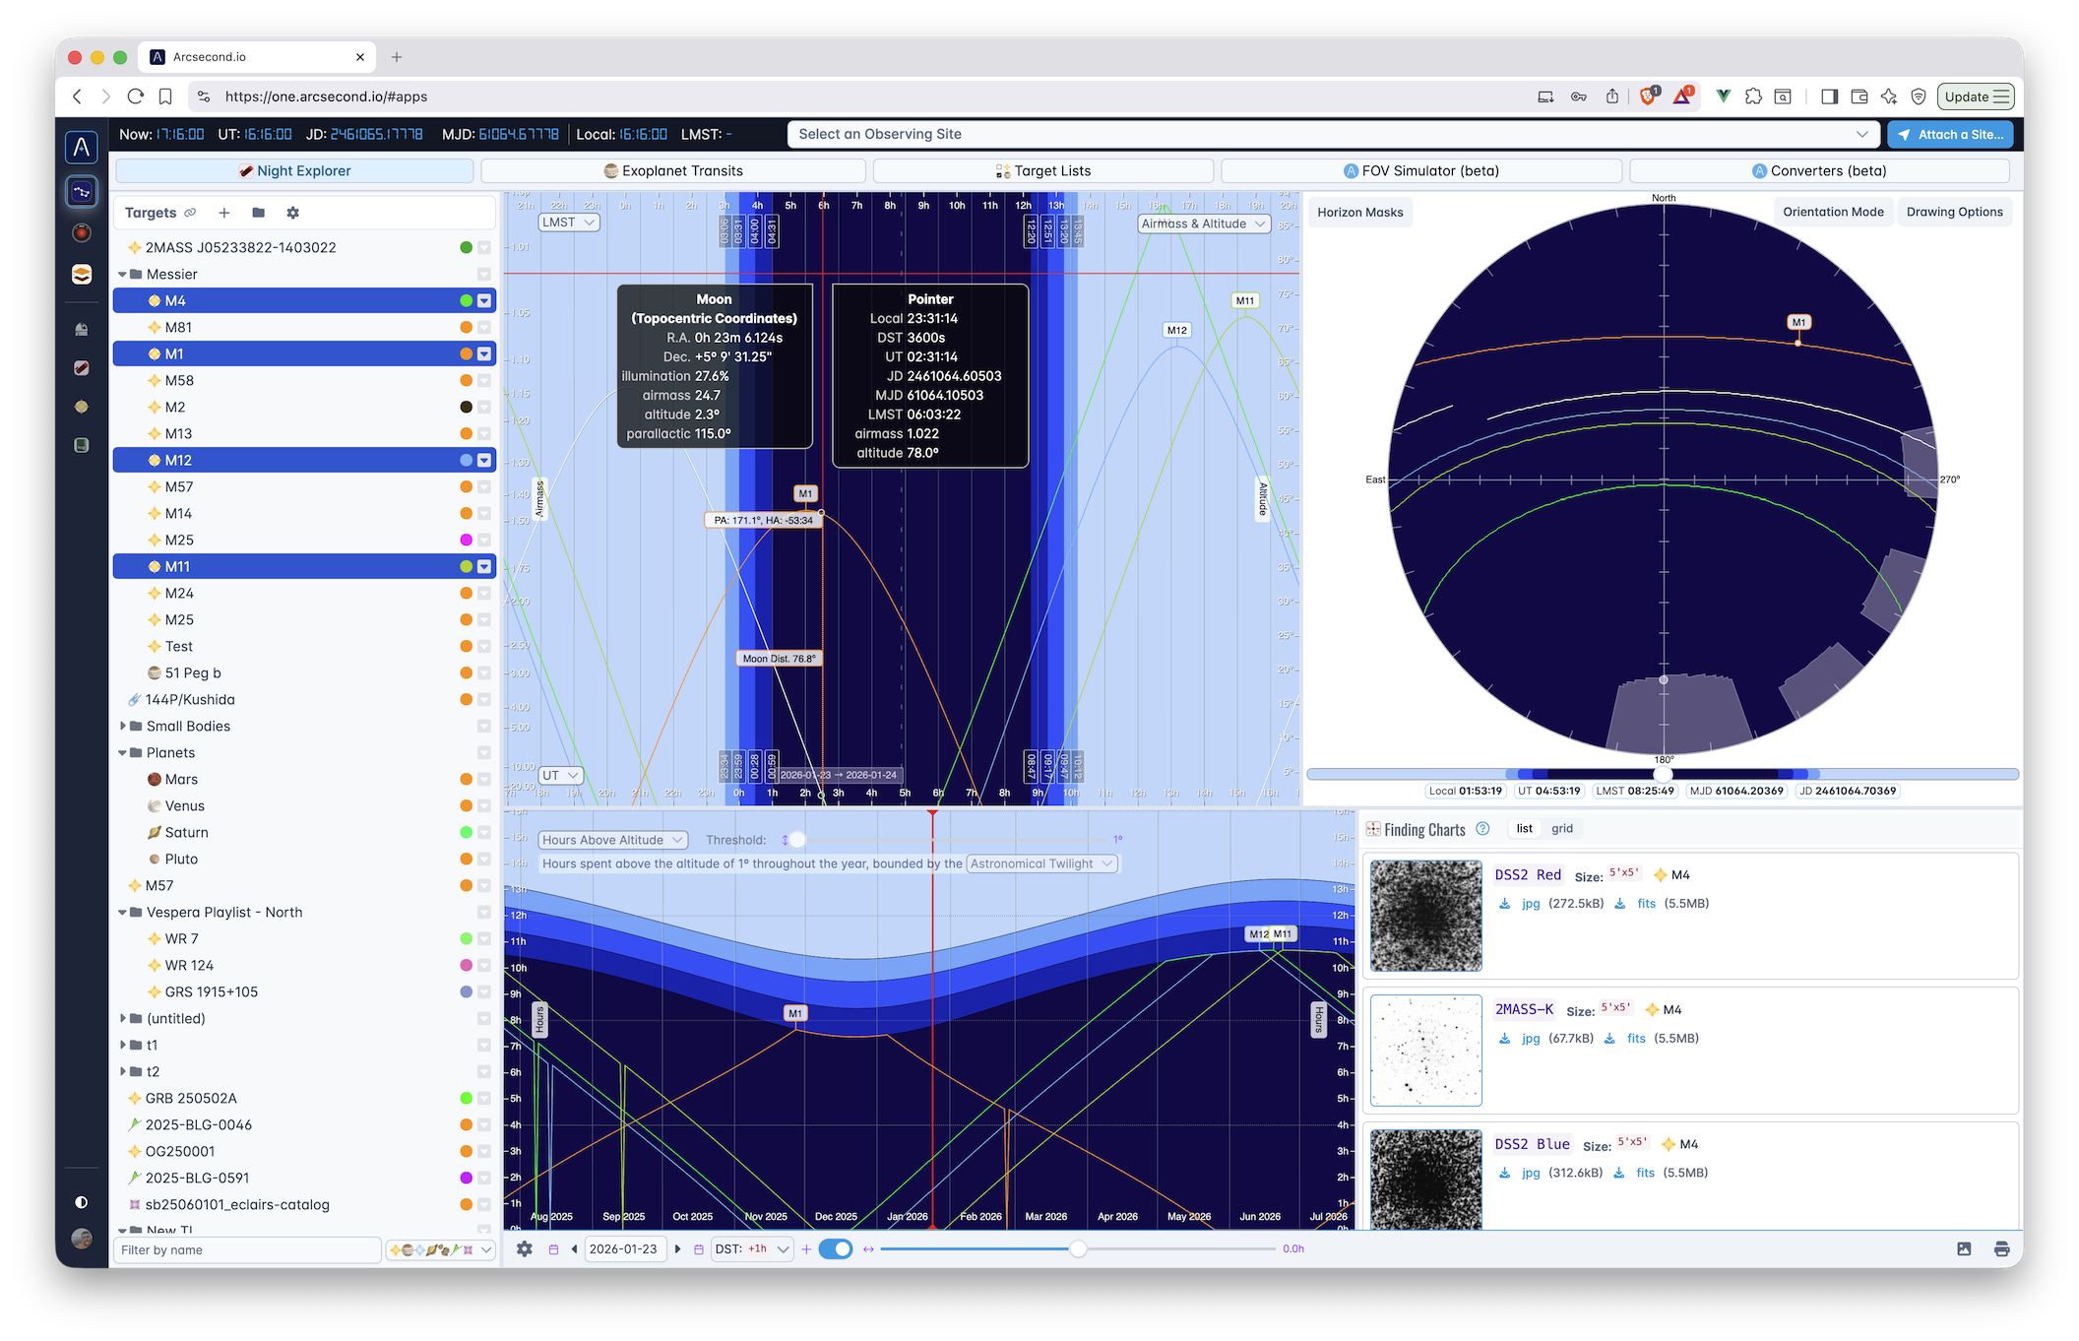Reload the browser page
The height and width of the screenshot is (1341, 2079).
[x=136, y=96]
